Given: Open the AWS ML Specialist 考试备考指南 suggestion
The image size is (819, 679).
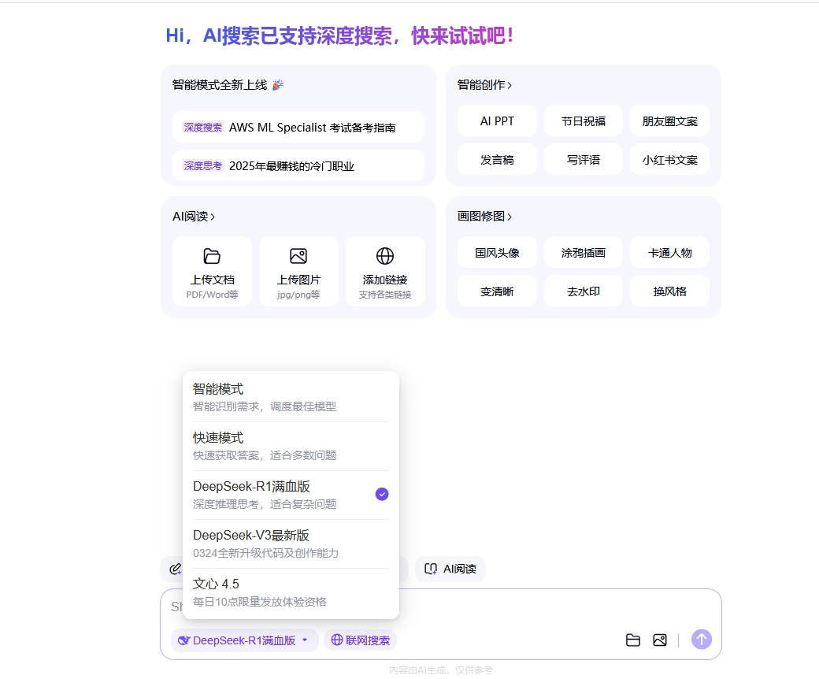Looking at the screenshot, I should [298, 127].
